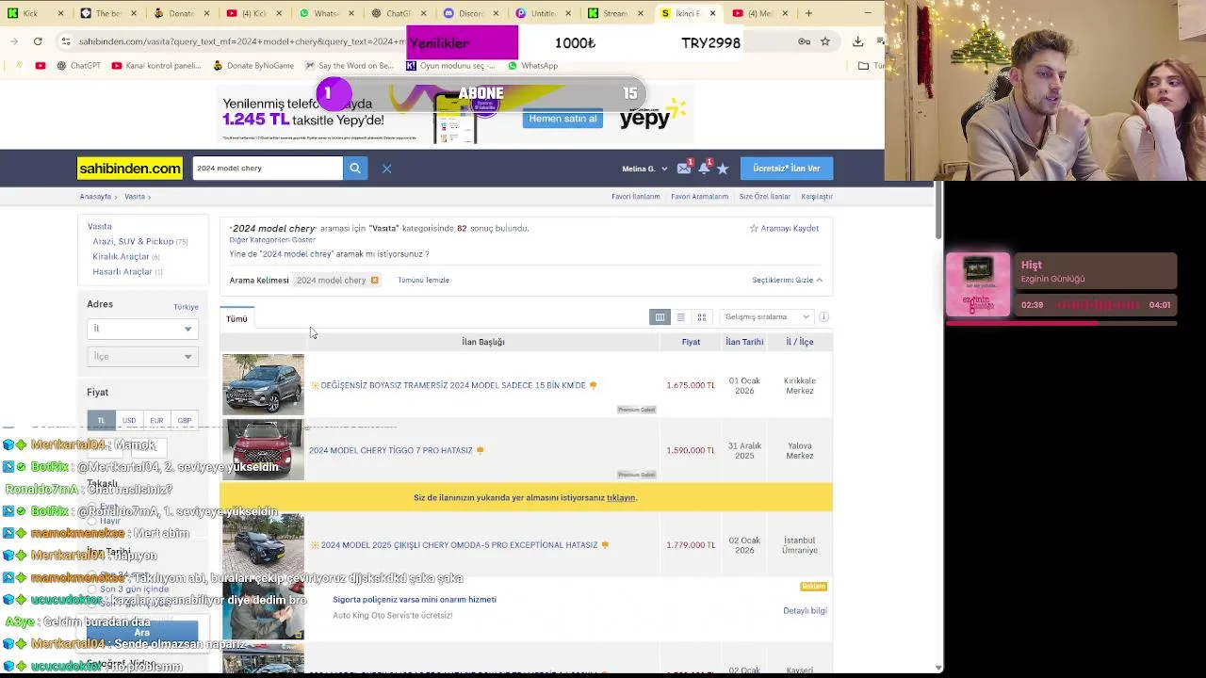Select USD currency toggle

click(129, 420)
